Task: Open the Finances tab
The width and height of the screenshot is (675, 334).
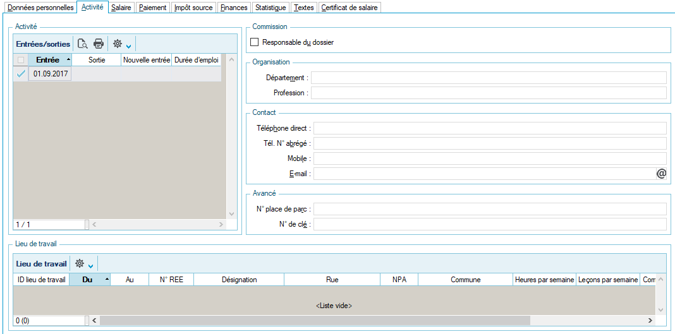Action: [x=234, y=8]
